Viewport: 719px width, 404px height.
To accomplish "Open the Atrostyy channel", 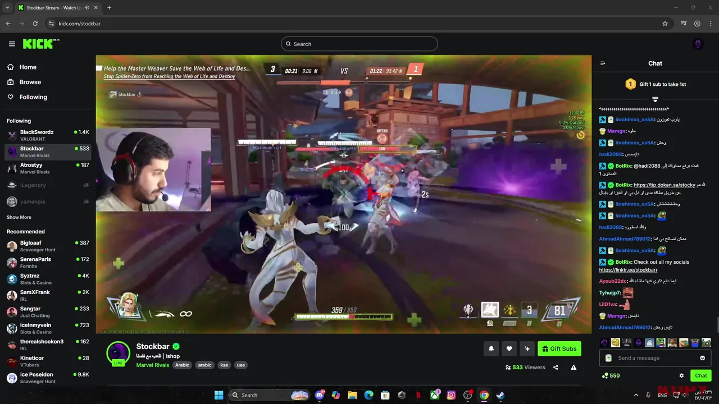I will pyautogui.click(x=48, y=168).
